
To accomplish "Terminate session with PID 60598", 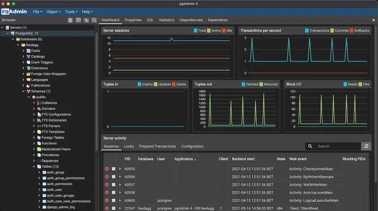I will [x=107, y=193].
